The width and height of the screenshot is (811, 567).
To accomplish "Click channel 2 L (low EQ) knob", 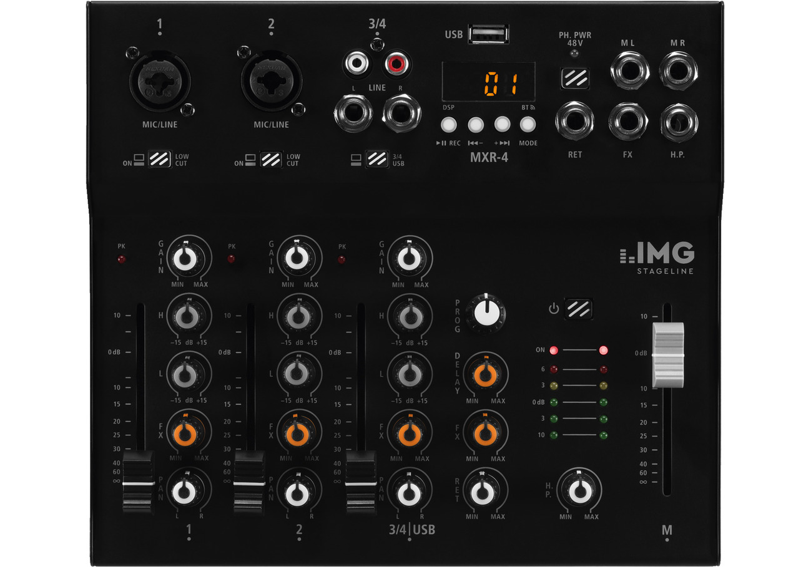I will [x=298, y=374].
